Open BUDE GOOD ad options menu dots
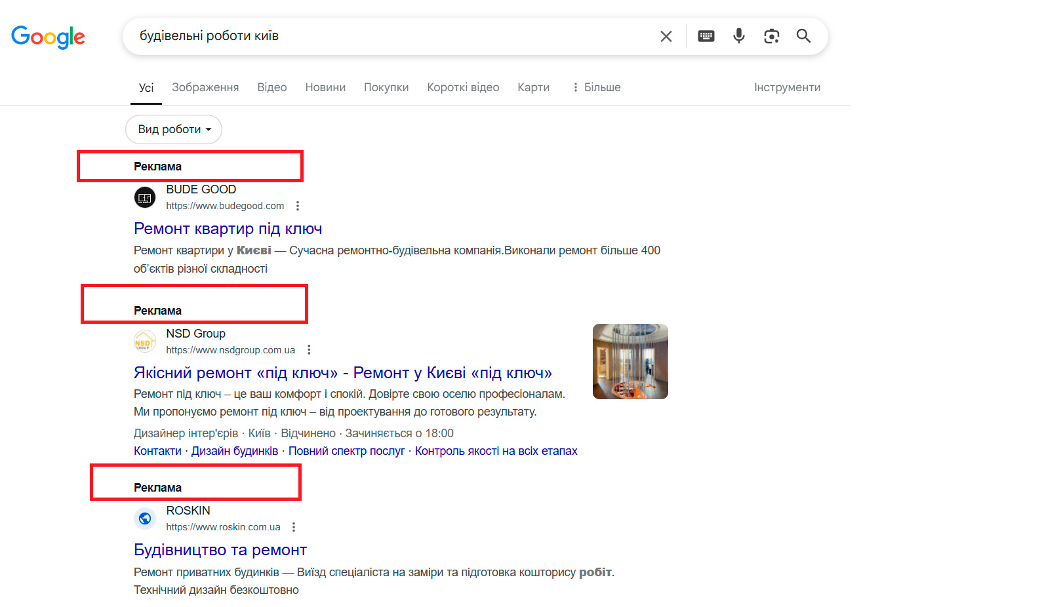This screenshot has height=607, width=1061. (x=298, y=206)
